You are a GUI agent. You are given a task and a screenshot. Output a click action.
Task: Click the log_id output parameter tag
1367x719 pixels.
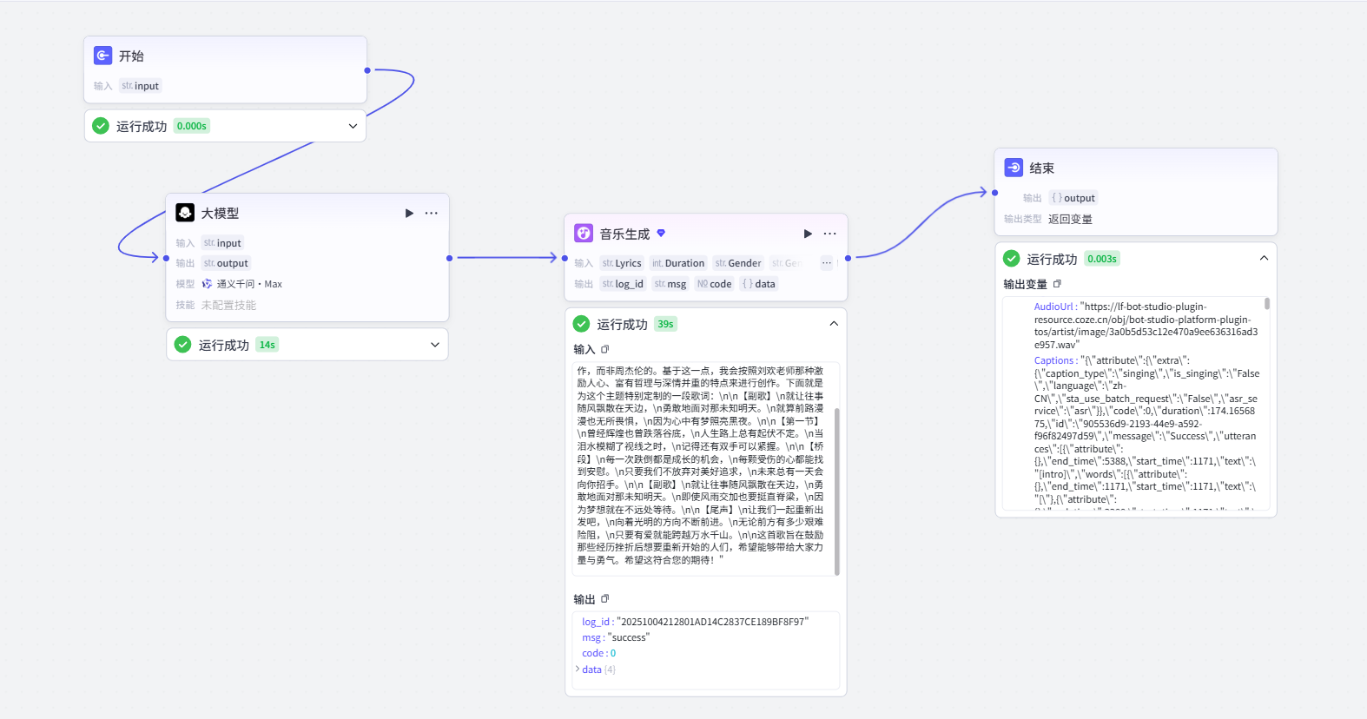tap(623, 284)
